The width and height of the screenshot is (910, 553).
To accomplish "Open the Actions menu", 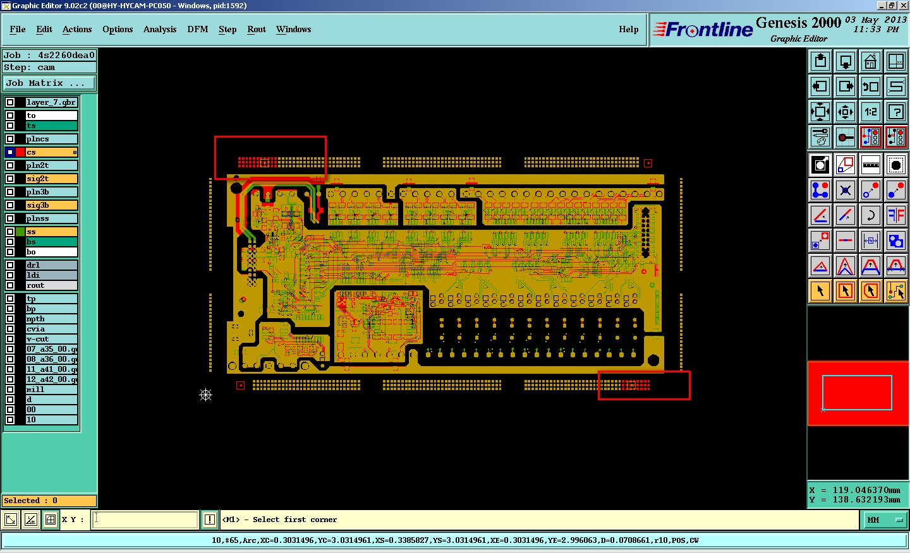I will point(77,29).
